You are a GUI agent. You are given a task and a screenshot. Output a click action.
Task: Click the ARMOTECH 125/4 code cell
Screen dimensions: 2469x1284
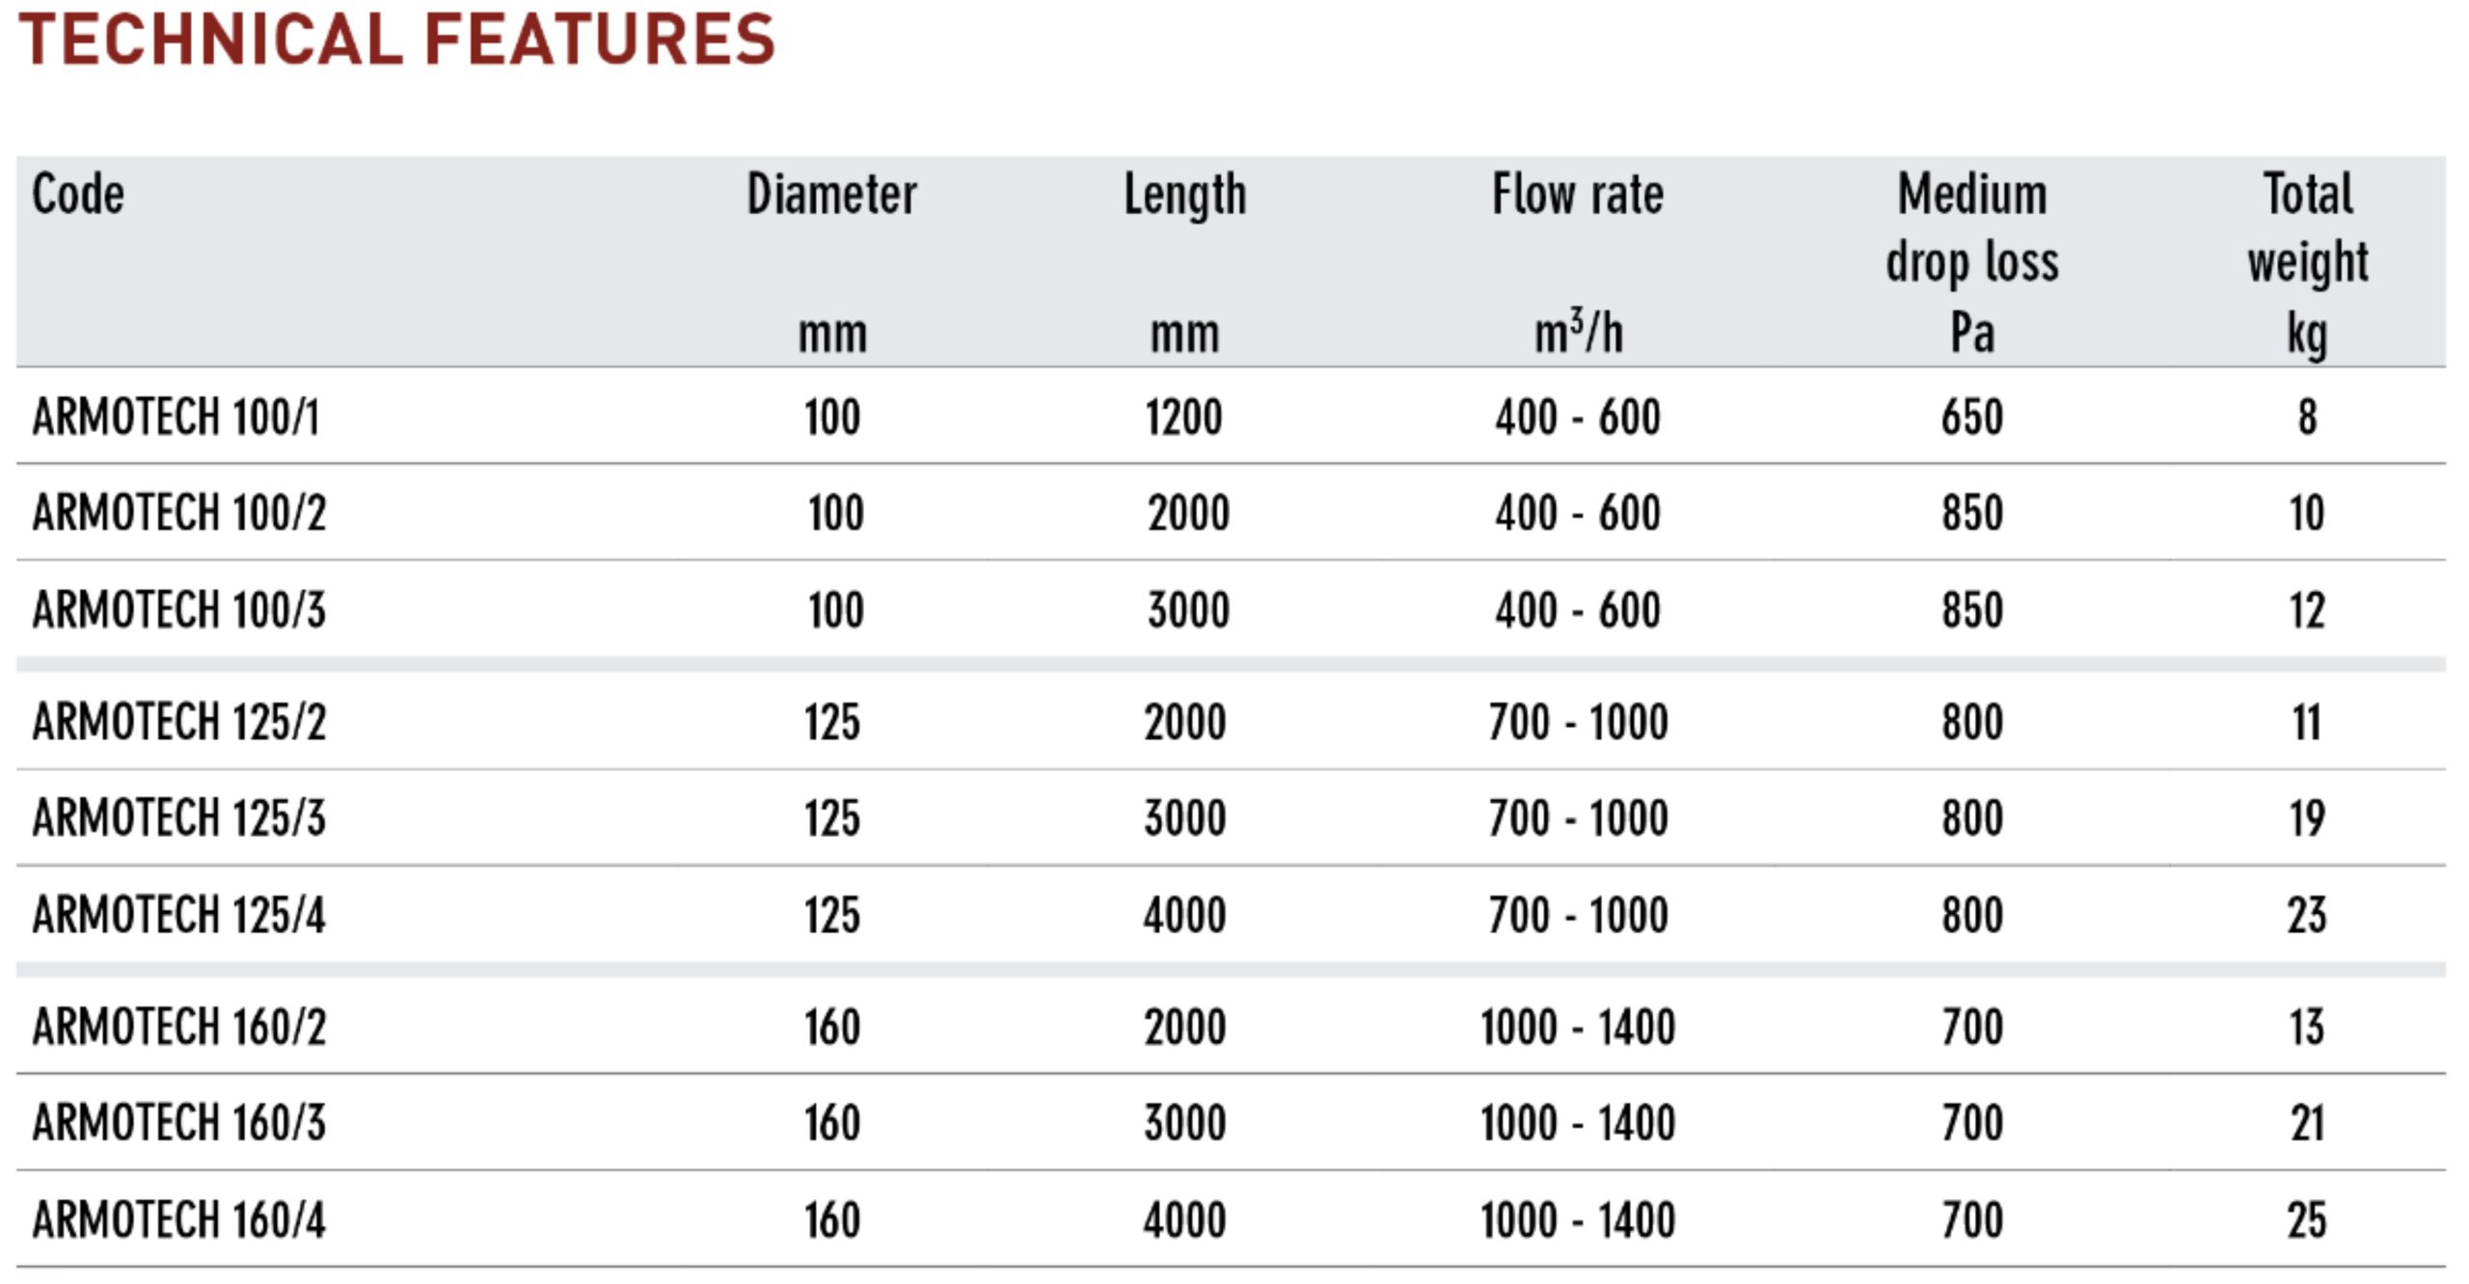click(x=179, y=915)
